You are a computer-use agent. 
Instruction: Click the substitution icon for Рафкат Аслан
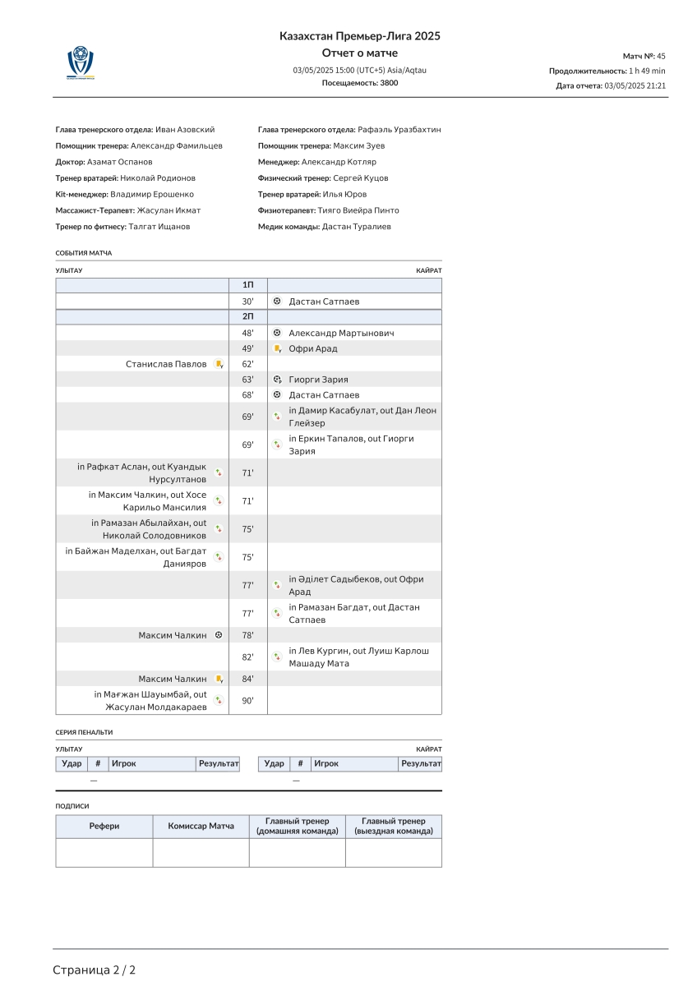(x=219, y=472)
